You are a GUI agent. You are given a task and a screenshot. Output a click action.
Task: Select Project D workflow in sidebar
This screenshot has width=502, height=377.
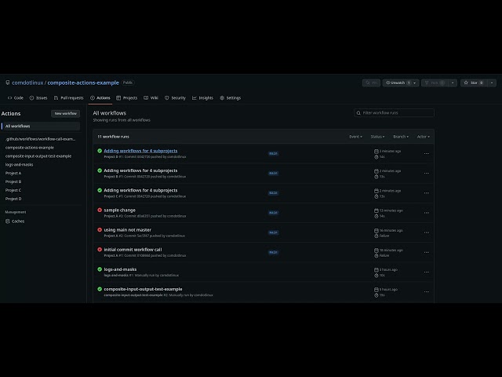coord(13,199)
